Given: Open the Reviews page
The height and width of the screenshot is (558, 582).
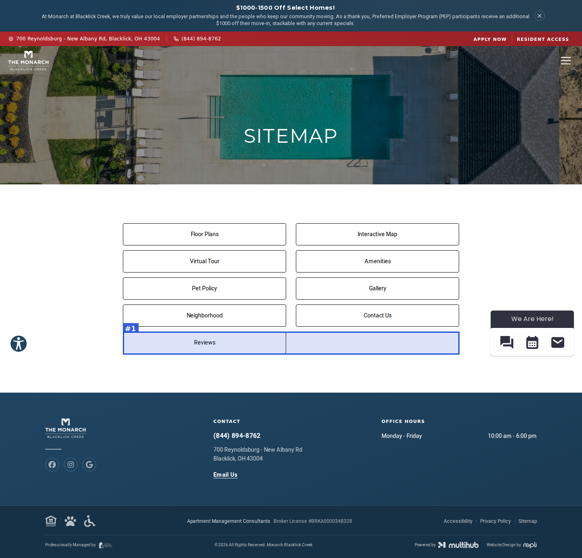Looking at the screenshot, I should click(205, 342).
